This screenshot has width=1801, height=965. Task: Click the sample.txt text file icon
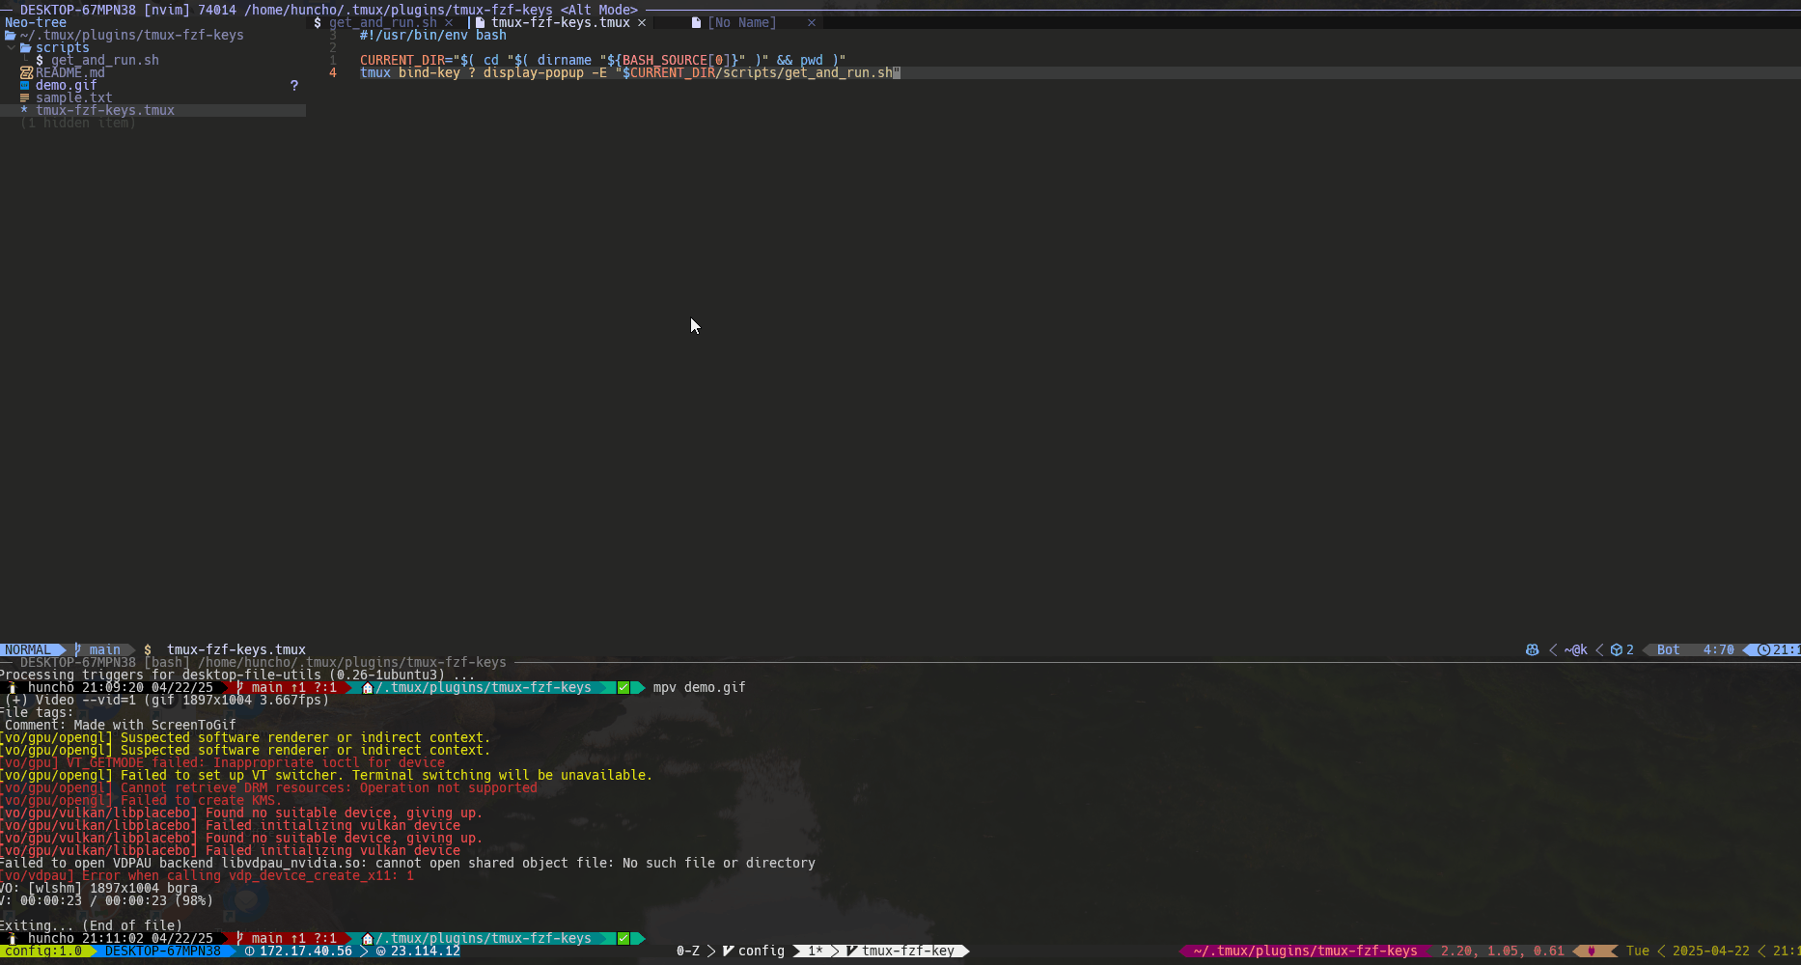point(25,97)
